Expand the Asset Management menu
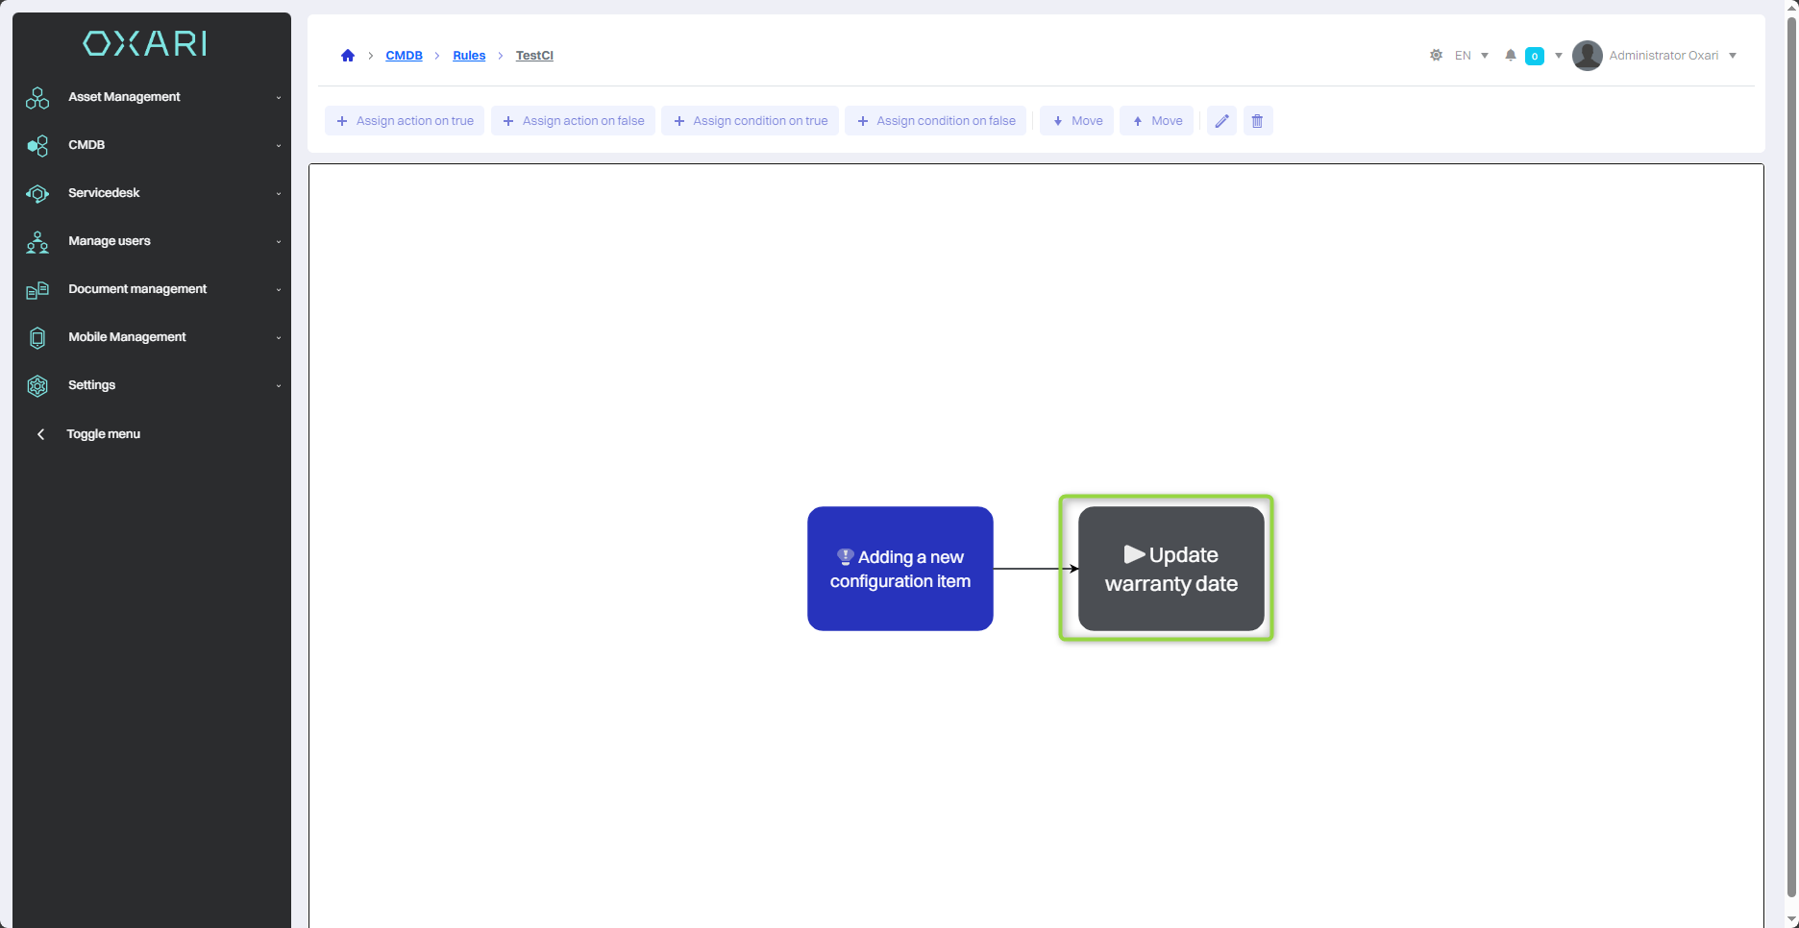Viewport: 1799px width, 928px height. click(x=124, y=97)
